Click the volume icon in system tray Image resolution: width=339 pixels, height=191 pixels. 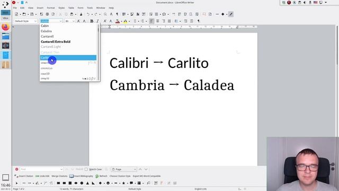(x=305, y=3)
